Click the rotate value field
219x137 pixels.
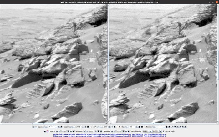pyautogui.click(x=64, y=131)
